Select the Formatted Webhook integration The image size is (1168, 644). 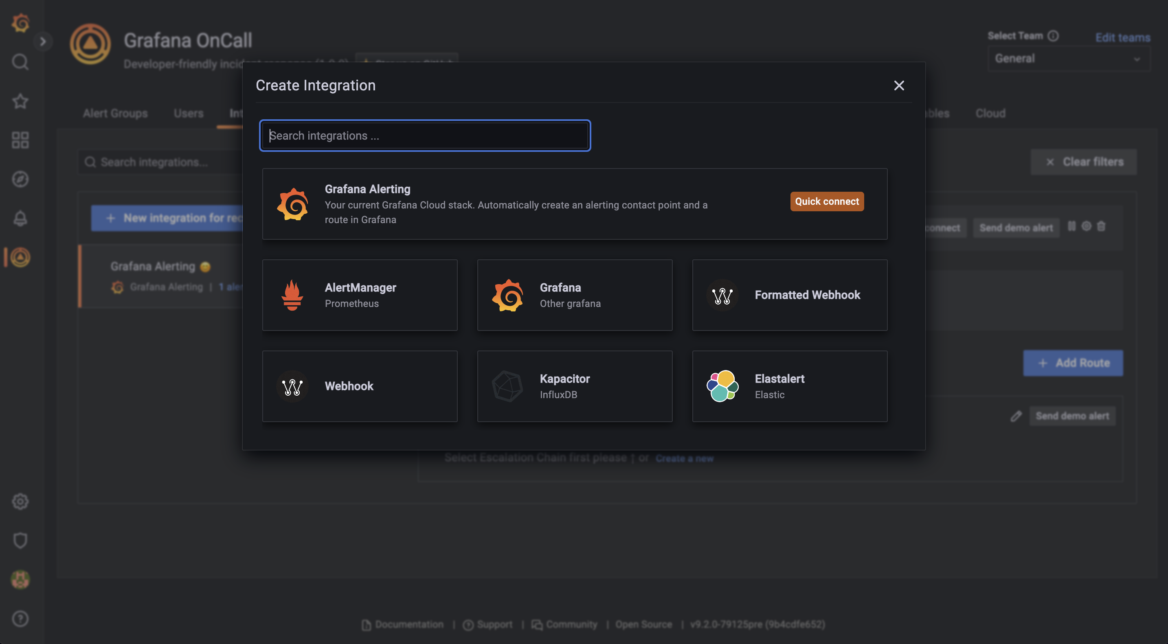[789, 295]
